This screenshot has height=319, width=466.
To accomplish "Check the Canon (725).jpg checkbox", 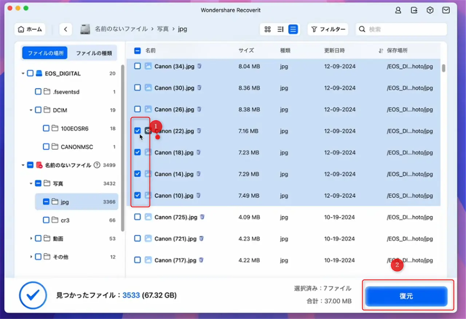I will point(137,217).
